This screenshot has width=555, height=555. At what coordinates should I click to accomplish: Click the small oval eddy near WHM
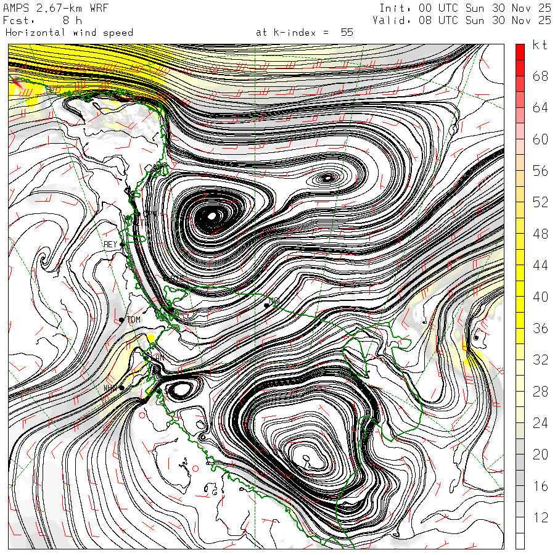181,390
